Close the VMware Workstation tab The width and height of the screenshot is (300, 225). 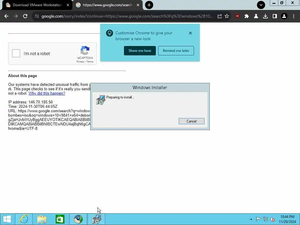coord(68,5)
